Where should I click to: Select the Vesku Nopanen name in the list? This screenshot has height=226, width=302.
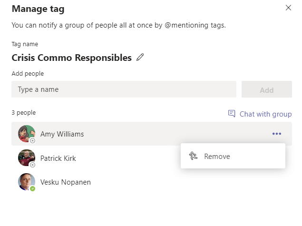[x=65, y=182]
